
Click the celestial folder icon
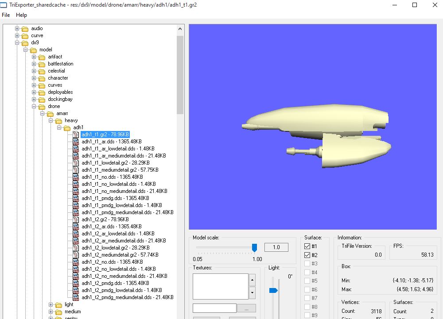point(42,71)
